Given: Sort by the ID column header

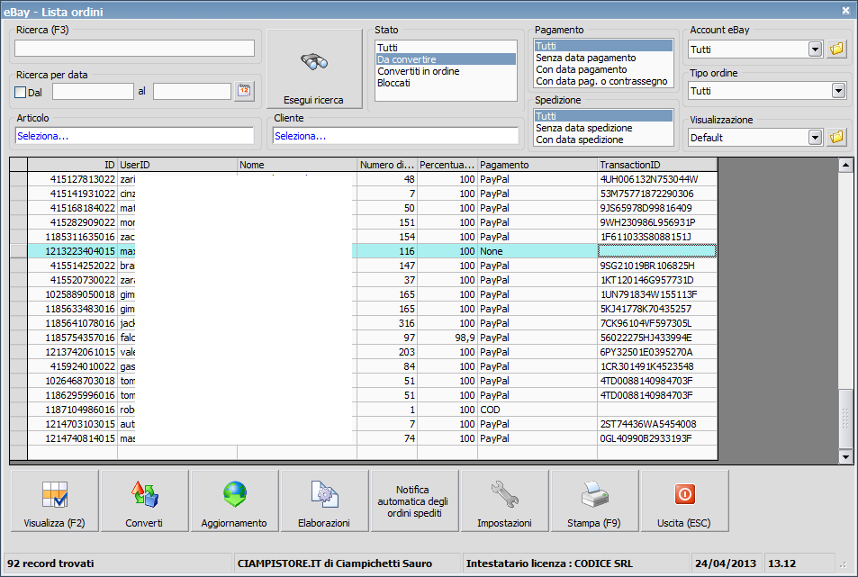Looking at the screenshot, I should click(72, 165).
